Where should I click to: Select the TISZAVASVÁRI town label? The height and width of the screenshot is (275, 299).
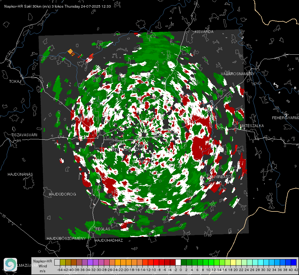[x=24, y=135]
